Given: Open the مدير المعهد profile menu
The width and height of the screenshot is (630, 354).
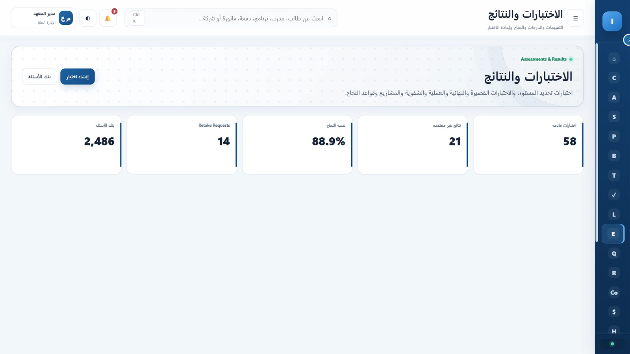Looking at the screenshot, I should pyautogui.click(x=44, y=18).
